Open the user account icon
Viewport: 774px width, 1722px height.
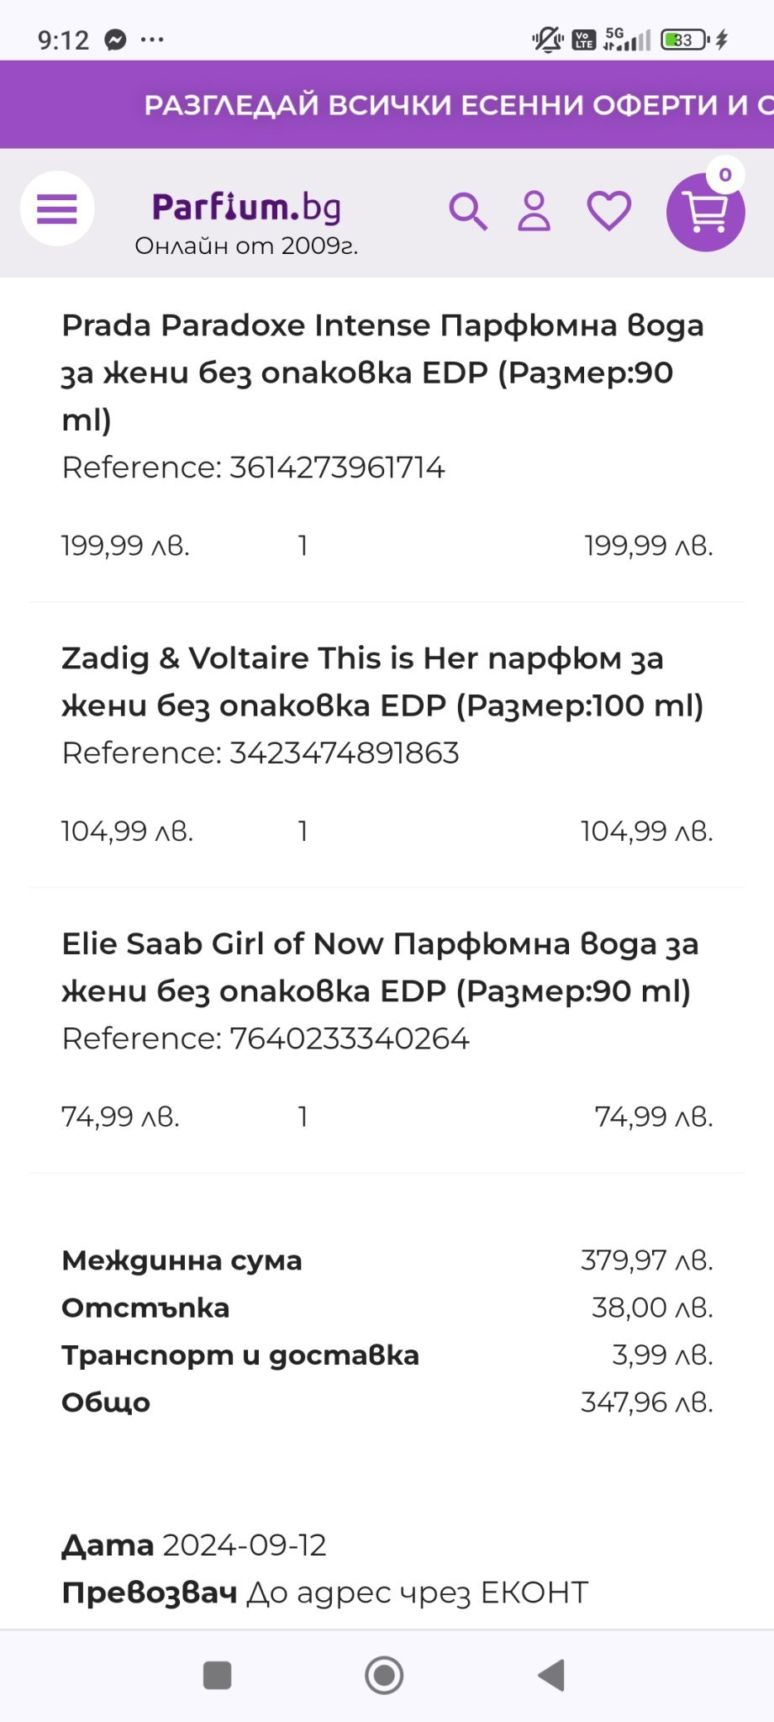[x=534, y=211]
